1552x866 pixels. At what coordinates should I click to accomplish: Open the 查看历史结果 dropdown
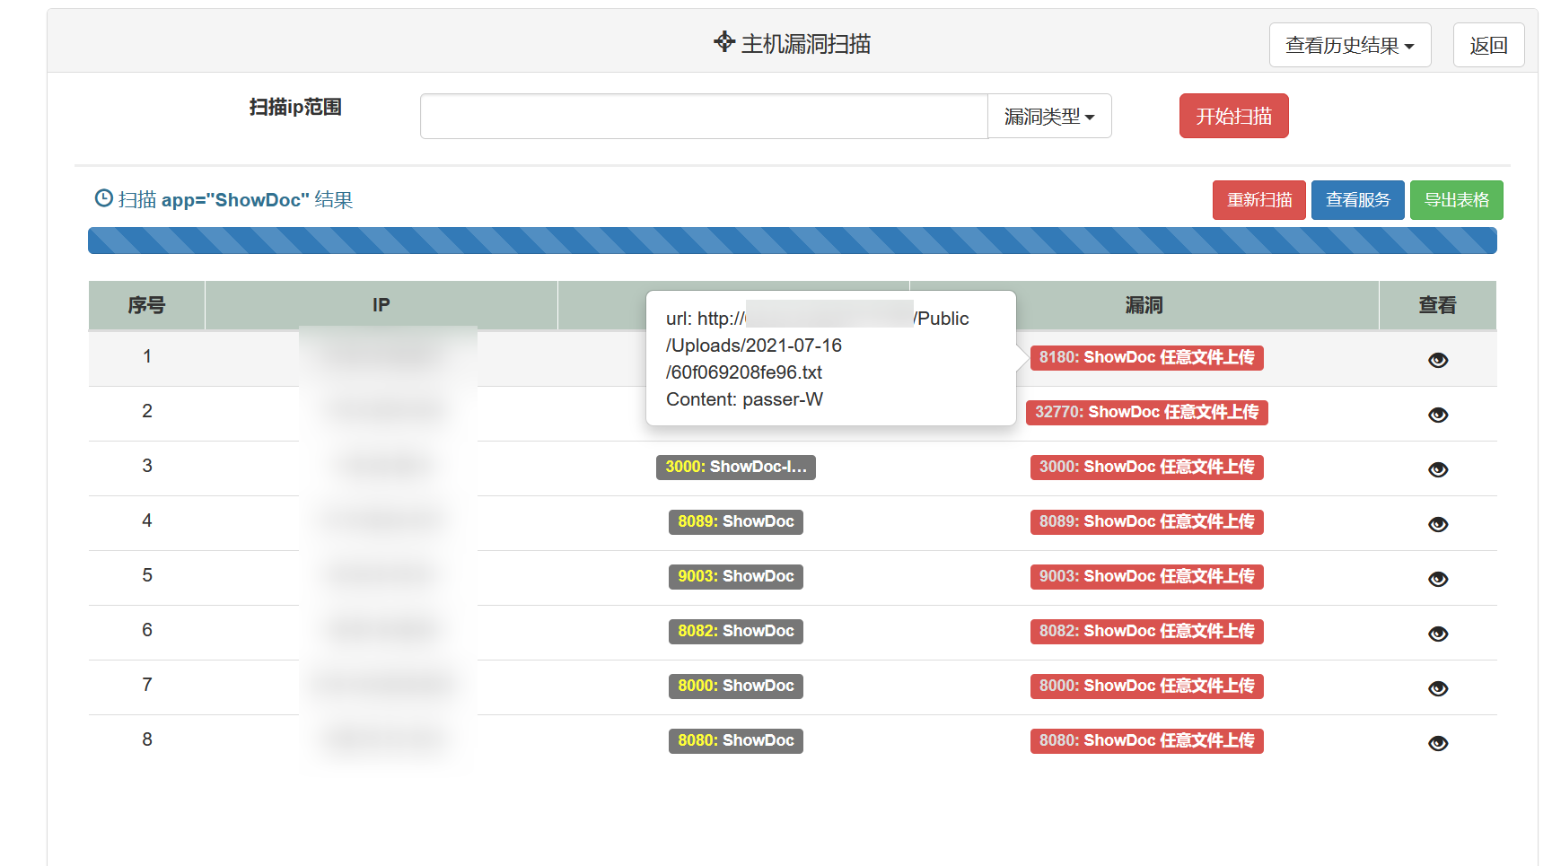(1349, 45)
